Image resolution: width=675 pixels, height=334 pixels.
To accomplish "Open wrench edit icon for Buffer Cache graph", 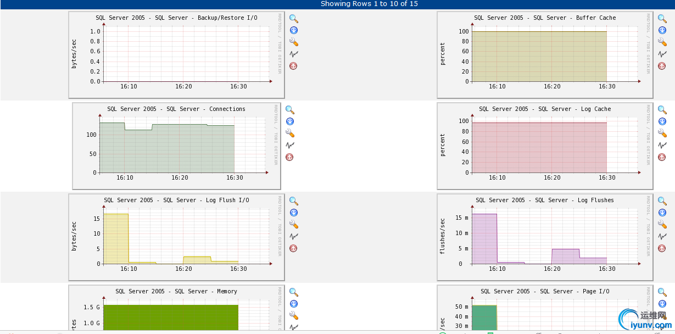I will point(662,42).
